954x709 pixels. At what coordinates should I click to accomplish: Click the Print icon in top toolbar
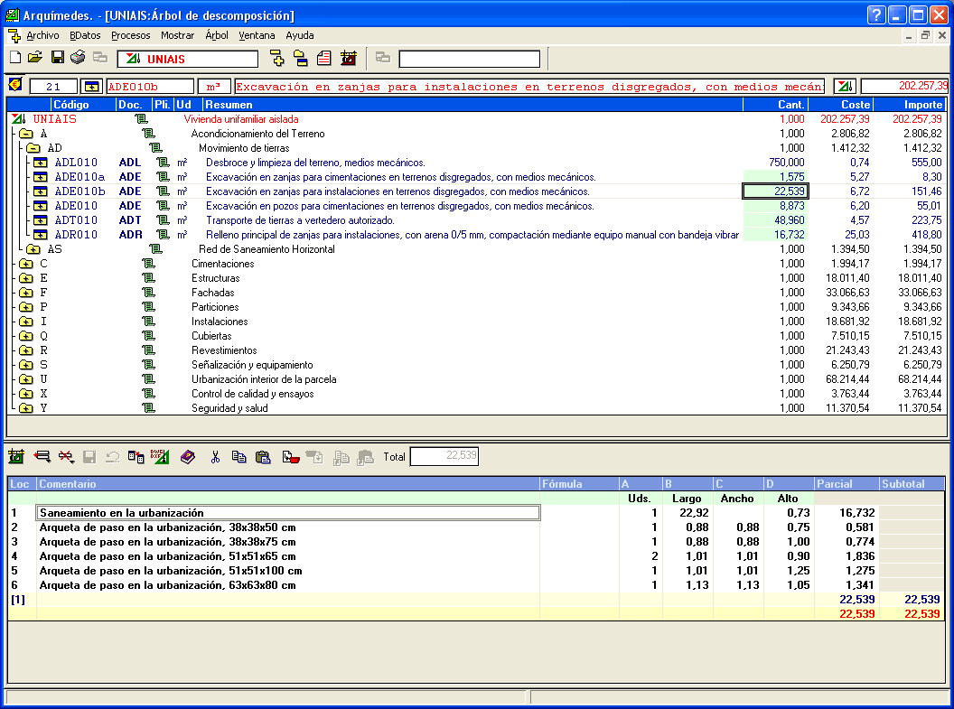coord(78,58)
